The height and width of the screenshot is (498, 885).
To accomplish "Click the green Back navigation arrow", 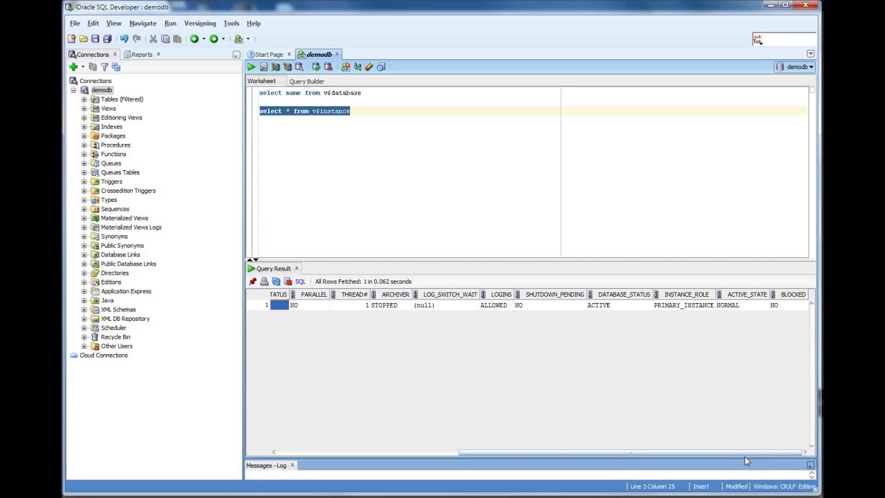I will pyautogui.click(x=194, y=39).
